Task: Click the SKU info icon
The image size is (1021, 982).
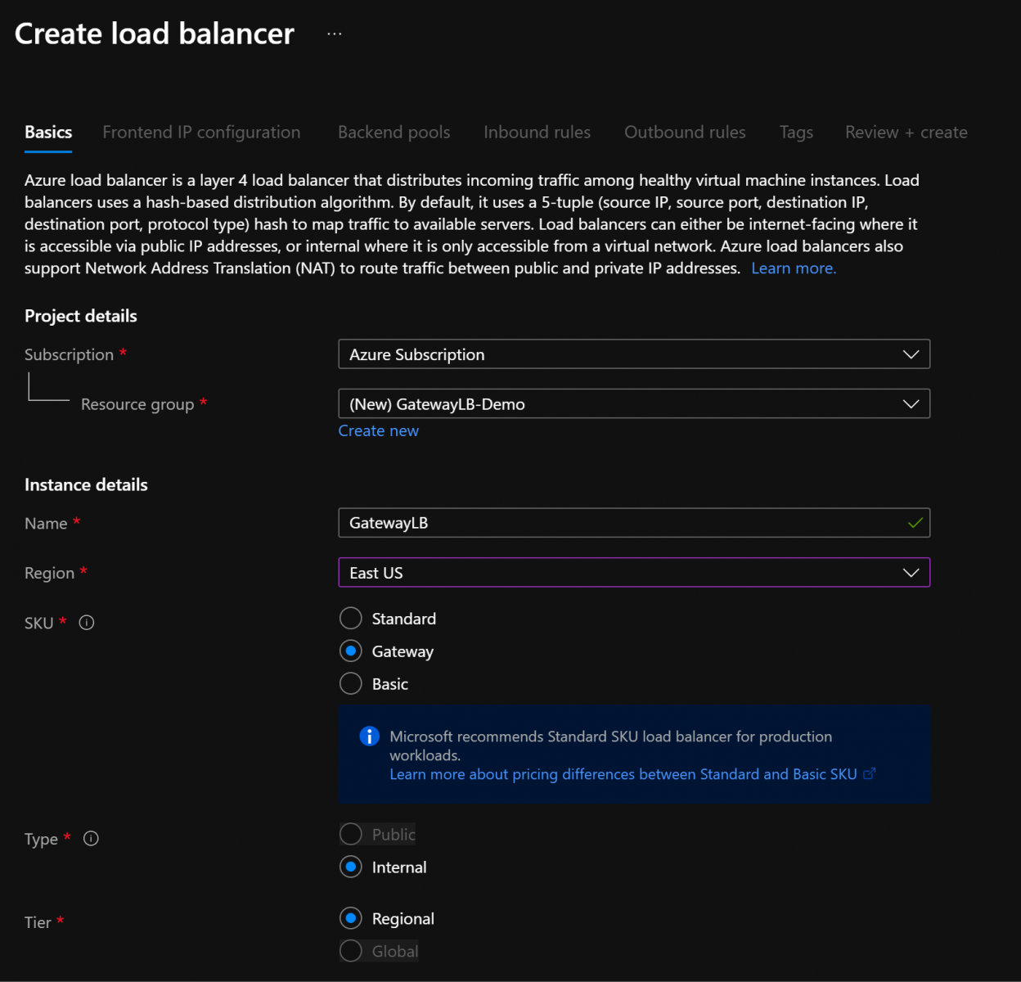Action: [x=87, y=623]
